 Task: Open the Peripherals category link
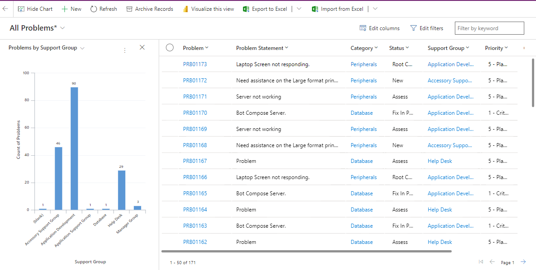[363, 64]
